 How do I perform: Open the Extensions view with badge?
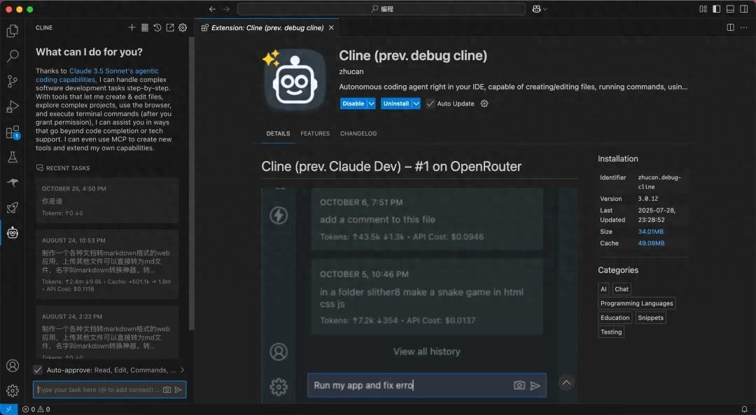tap(13, 132)
